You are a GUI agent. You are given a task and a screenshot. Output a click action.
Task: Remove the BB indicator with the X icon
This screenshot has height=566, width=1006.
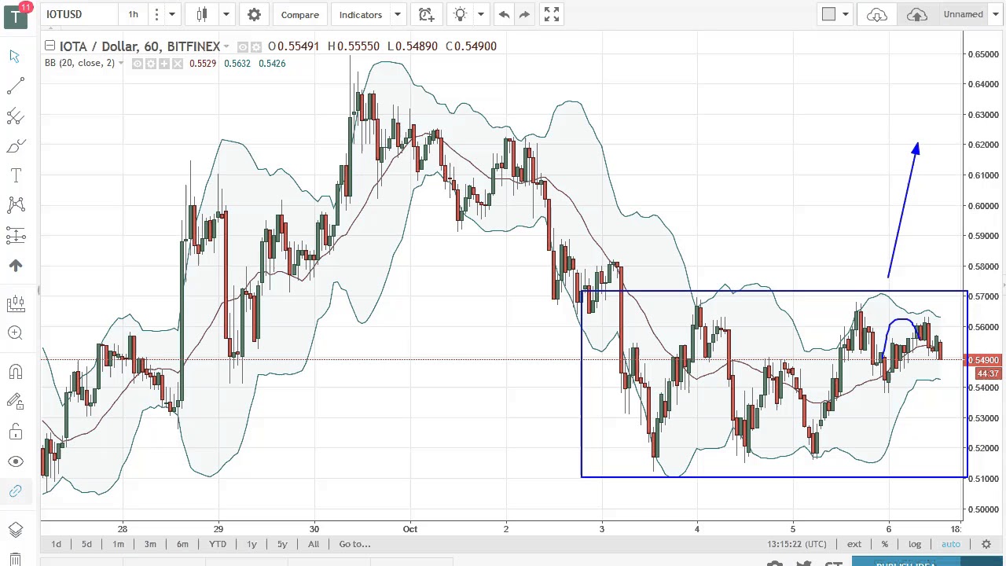(x=178, y=64)
